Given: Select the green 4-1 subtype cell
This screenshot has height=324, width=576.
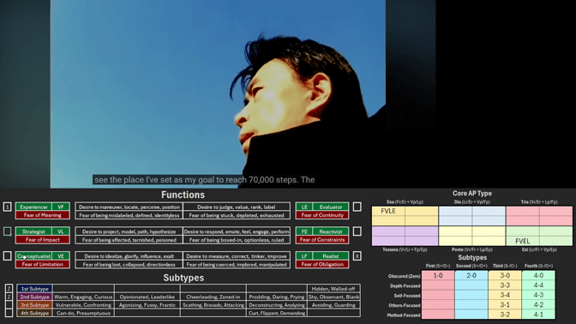Looking at the screenshot, I should tap(538, 315).
